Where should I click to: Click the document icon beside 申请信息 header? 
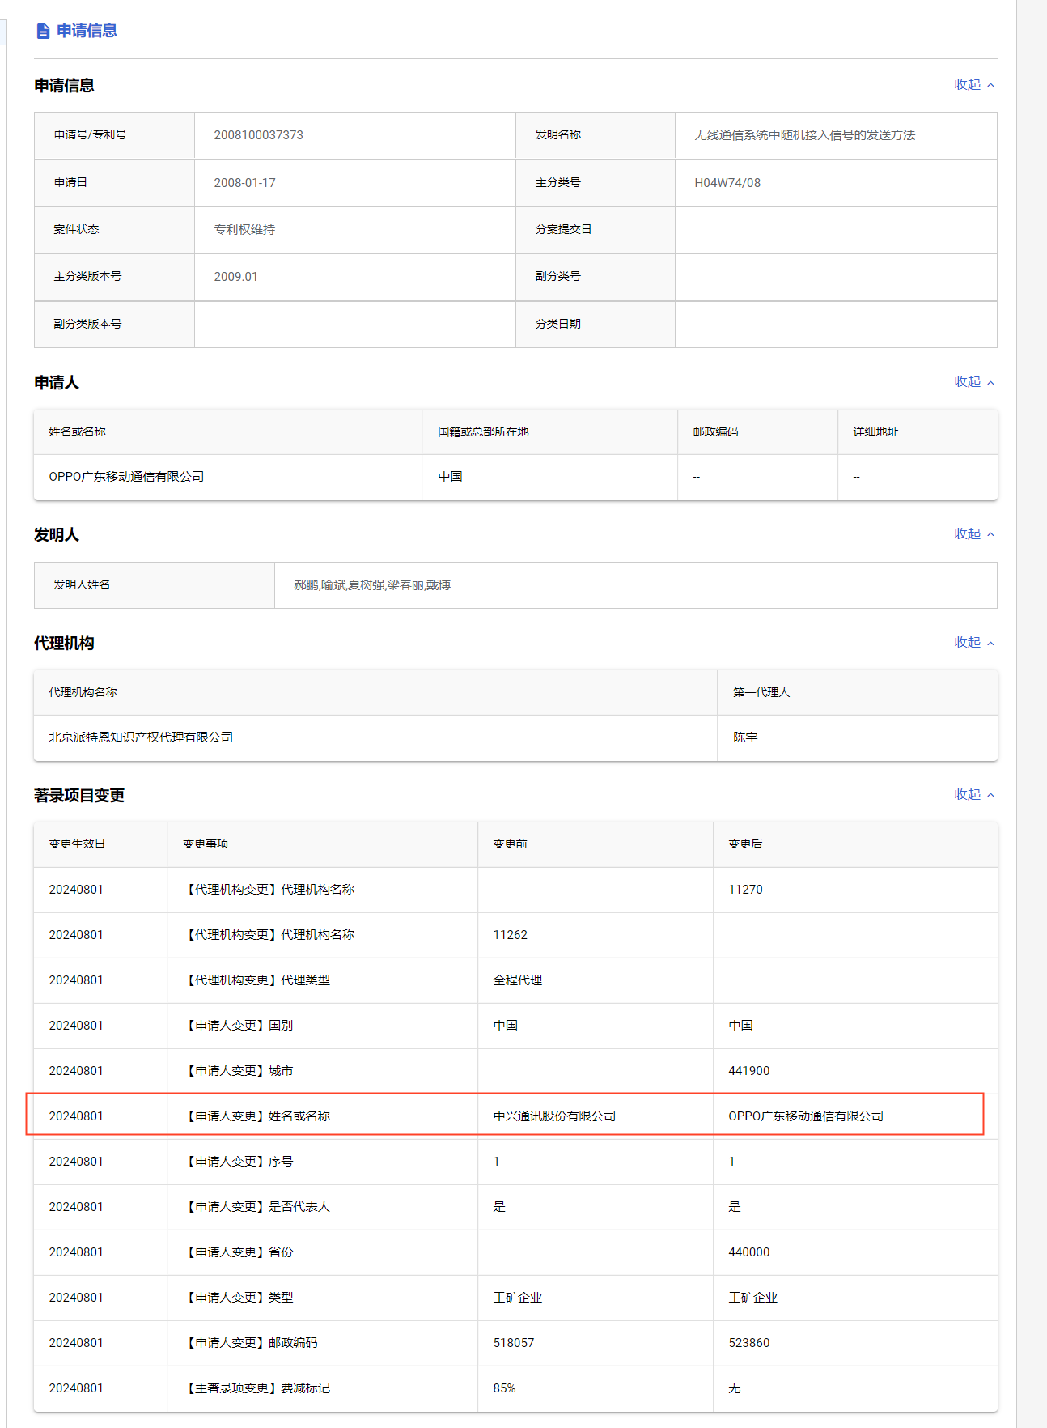click(43, 31)
